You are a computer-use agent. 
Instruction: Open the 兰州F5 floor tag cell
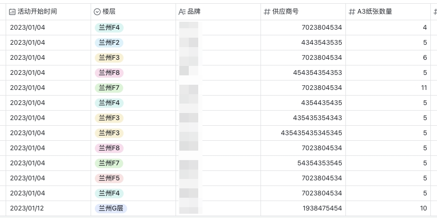pos(109,178)
